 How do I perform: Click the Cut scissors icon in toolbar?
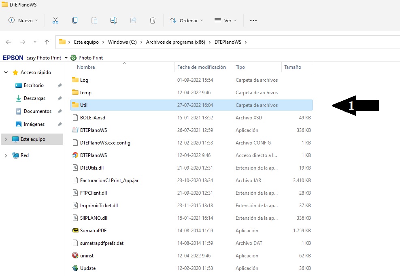click(x=55, y=20)
